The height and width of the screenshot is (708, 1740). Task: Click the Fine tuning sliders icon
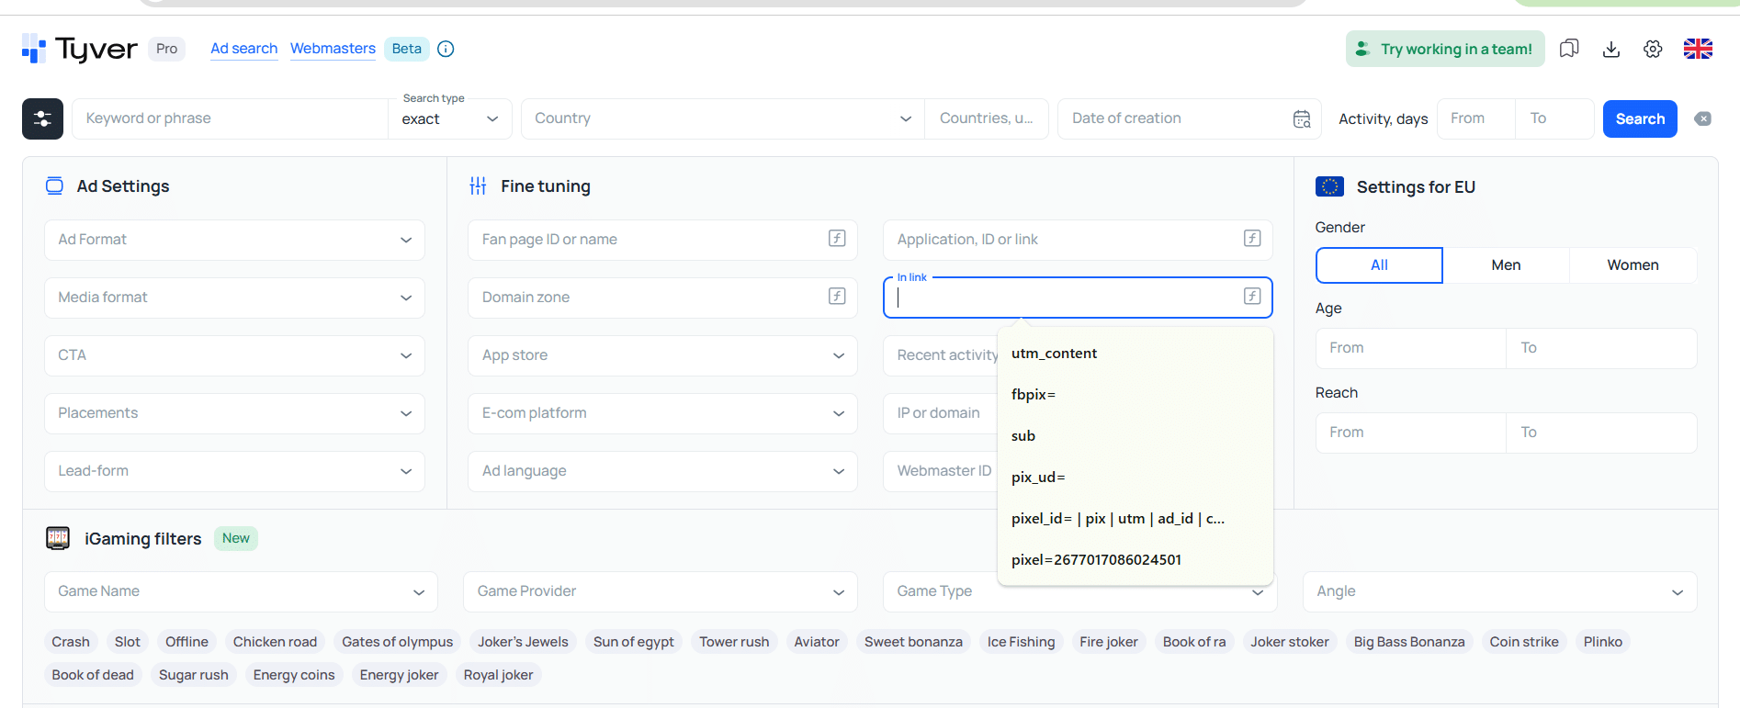pos(478,185)
